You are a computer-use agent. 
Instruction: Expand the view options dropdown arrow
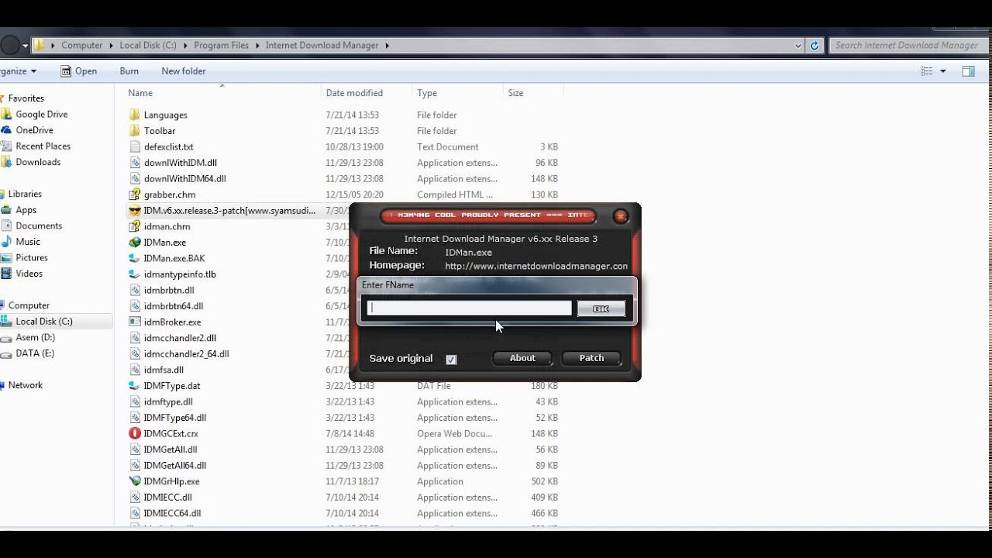pyautogui.click(x=943, y=71)
